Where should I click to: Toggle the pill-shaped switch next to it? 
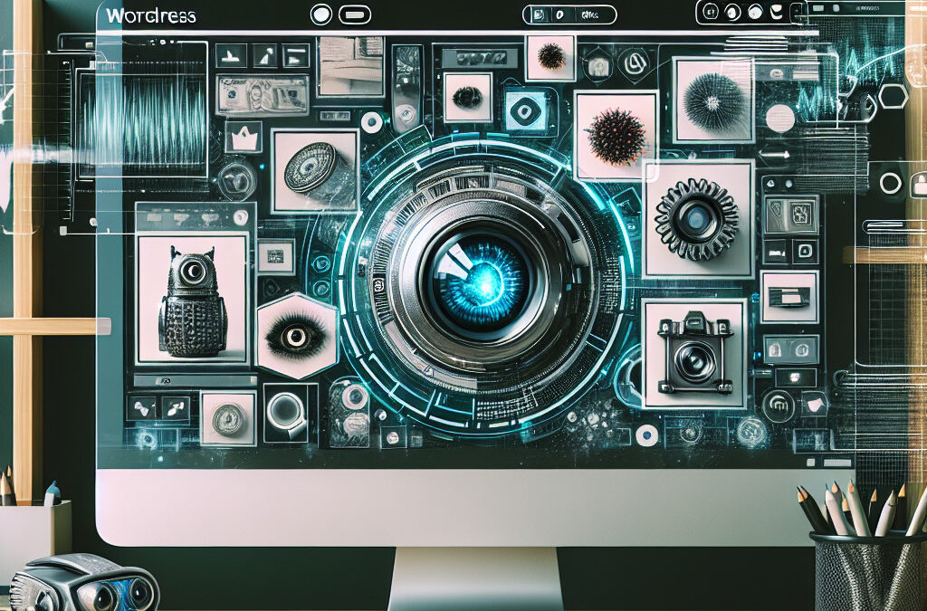353,14
